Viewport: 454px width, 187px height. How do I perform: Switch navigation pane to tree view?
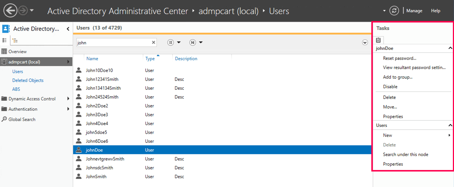(15, 40)
